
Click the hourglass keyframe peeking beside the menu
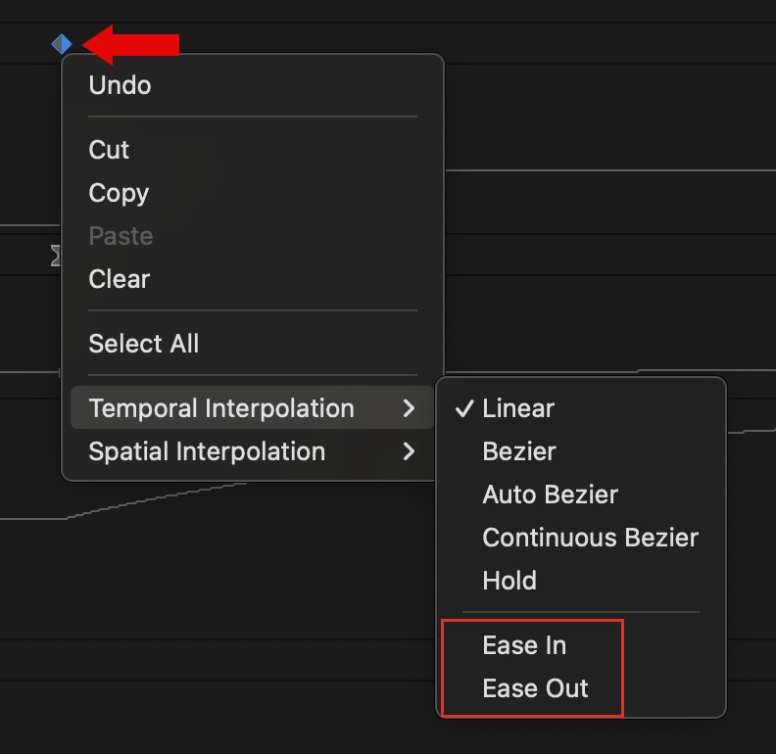click(56, 257)
